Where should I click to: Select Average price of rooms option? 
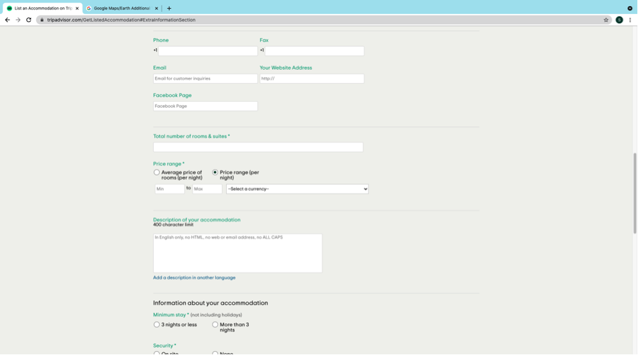[157, 172]
